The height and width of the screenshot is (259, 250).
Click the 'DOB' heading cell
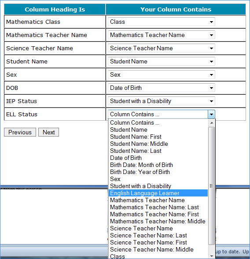(55, 88)
